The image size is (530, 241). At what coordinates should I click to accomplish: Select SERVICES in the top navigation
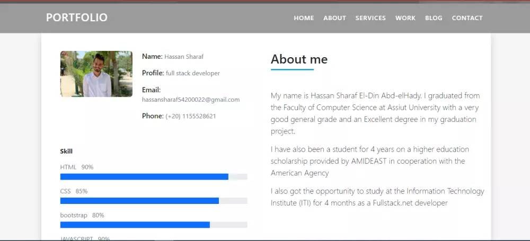click(x=370, y=18)
